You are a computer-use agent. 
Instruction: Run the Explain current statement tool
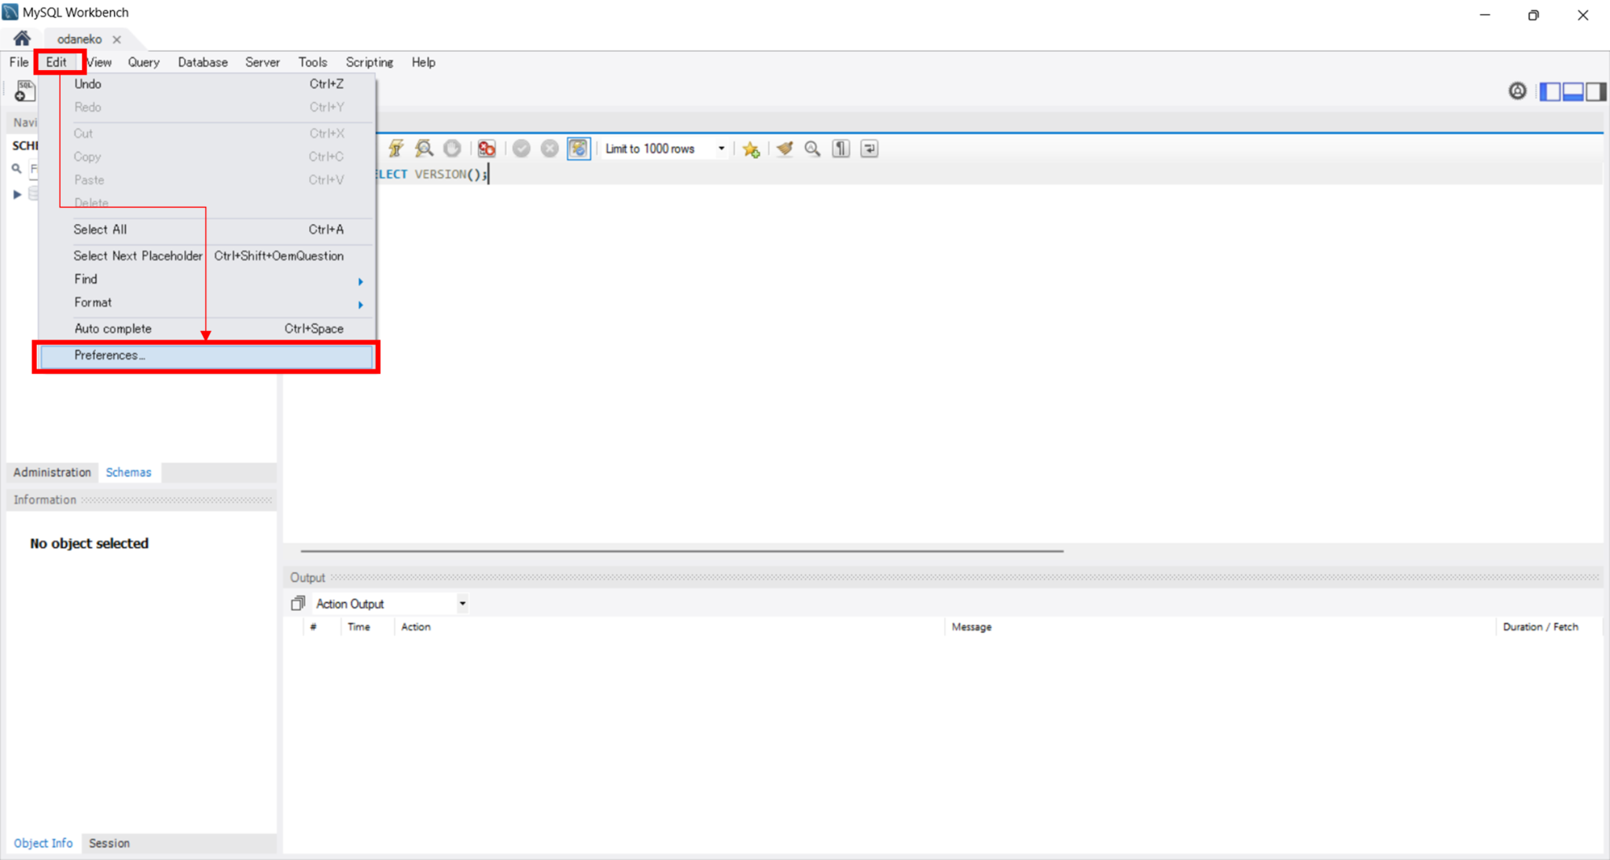pyautogui.click(x=425, y=149)
